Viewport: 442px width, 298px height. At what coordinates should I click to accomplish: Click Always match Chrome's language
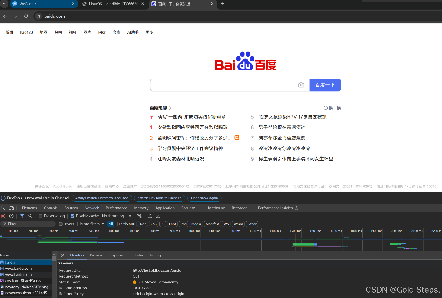click(102, 198)
